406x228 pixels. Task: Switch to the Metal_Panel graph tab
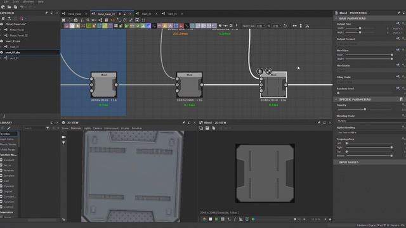point(75,14)
